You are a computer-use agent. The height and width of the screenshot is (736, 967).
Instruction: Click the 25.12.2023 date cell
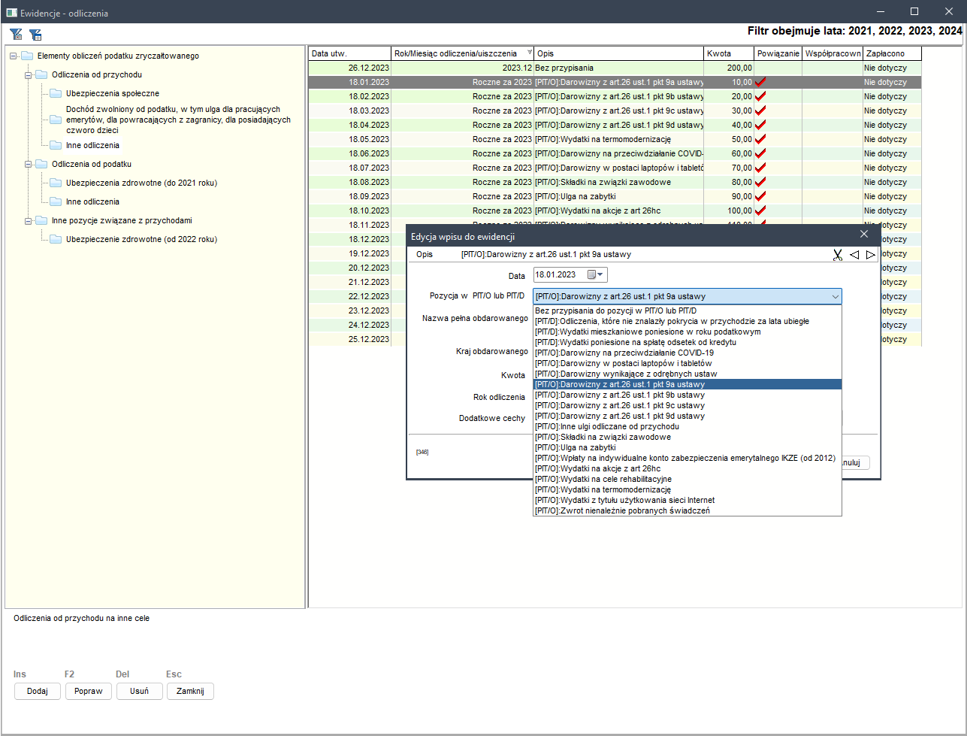click(x=350, y=339)
